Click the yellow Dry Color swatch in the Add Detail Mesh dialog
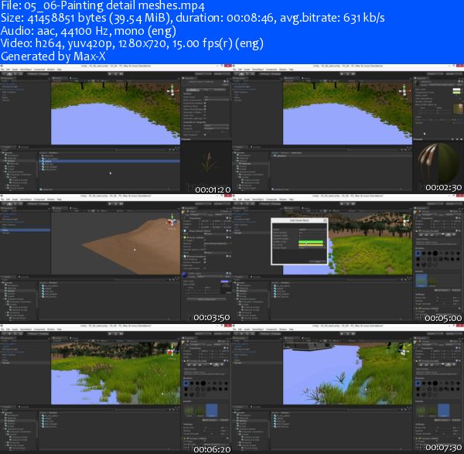Image resolution: width=464 pixels, height=454 pixels. (311, 244)
